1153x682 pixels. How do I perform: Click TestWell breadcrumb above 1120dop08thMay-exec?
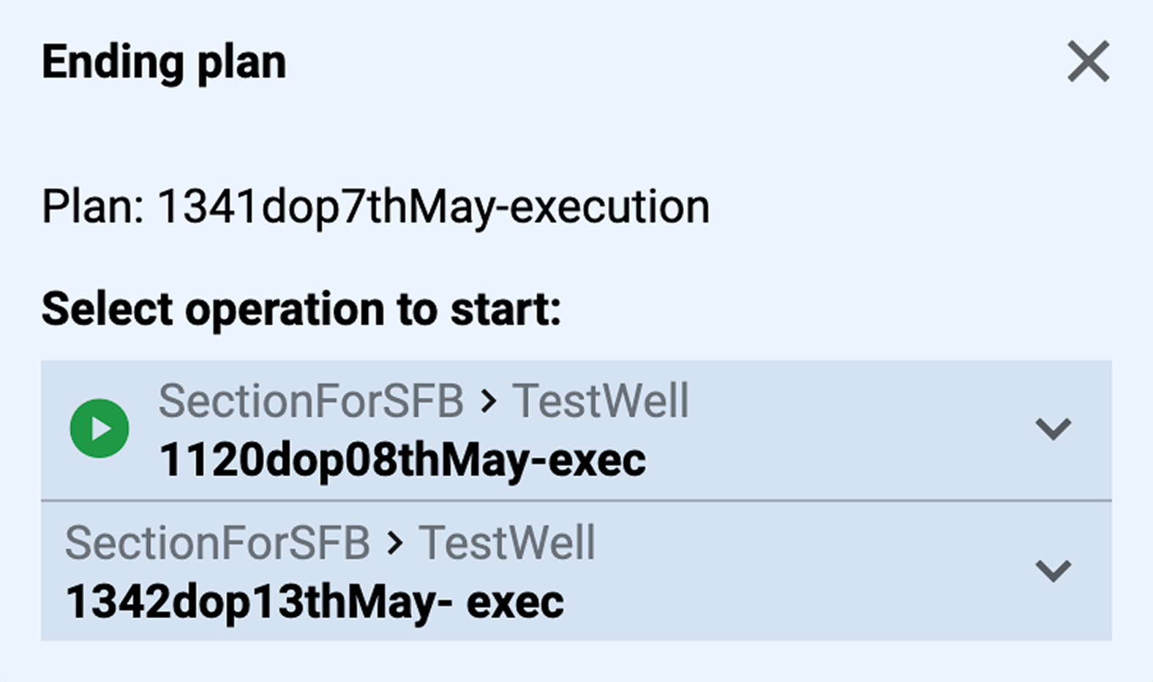pyautogui.click(x=600, y=401)
